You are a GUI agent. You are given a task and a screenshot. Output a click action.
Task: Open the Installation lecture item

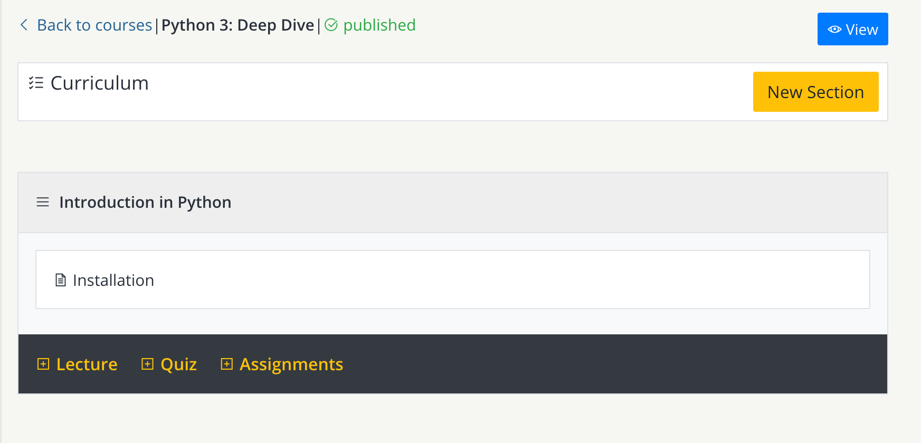click(113, 280)
